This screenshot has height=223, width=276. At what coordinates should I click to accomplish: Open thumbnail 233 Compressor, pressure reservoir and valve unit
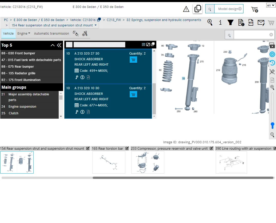pos(148,163)
